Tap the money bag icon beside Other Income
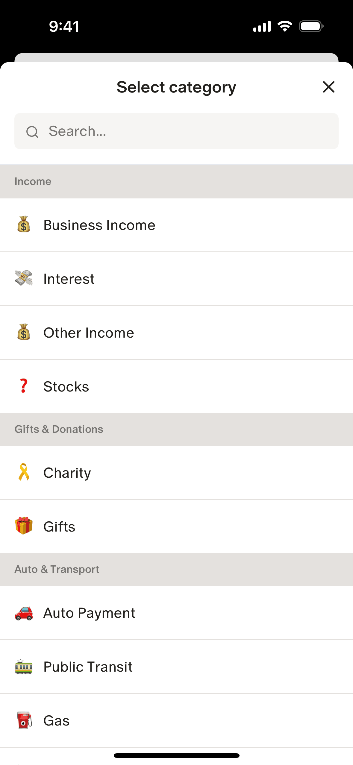 24,332
